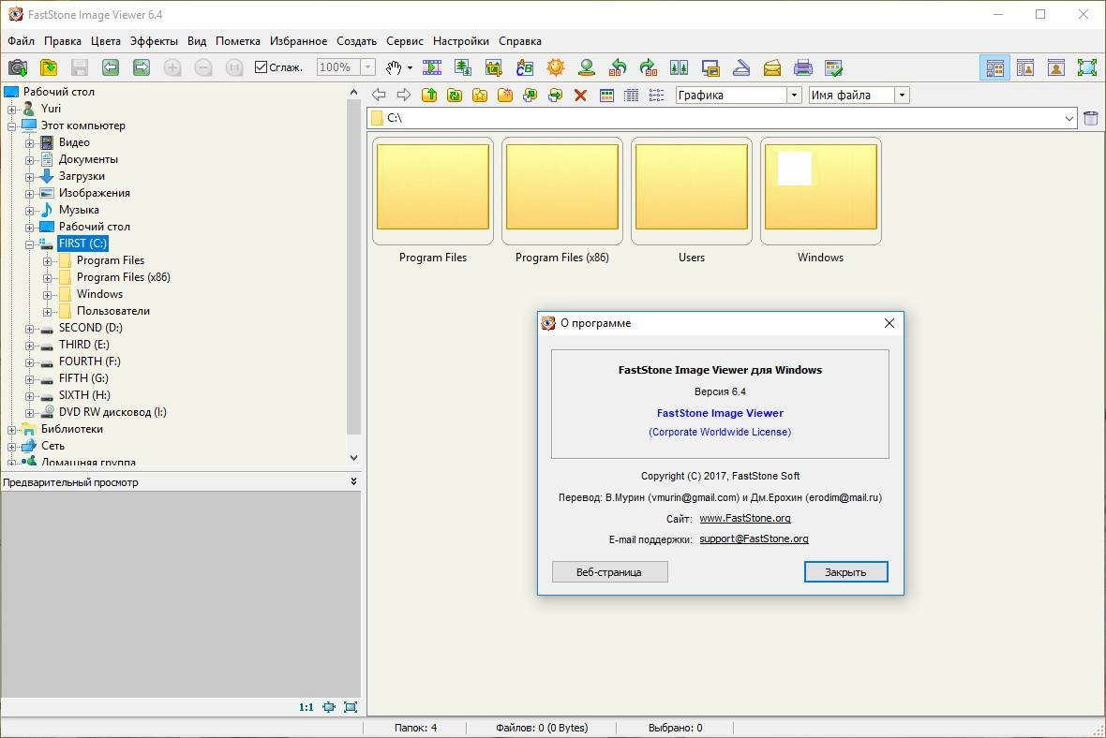
Task: Go to next image with green right arrow
Action: [142, 67]
